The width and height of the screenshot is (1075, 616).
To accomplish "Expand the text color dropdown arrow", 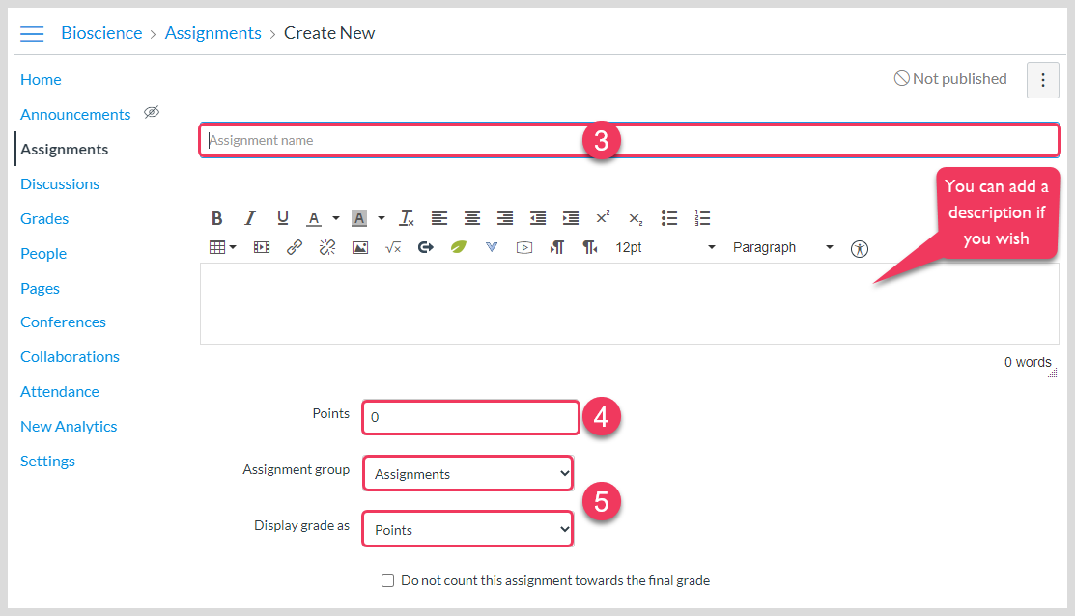I will 336,218.
